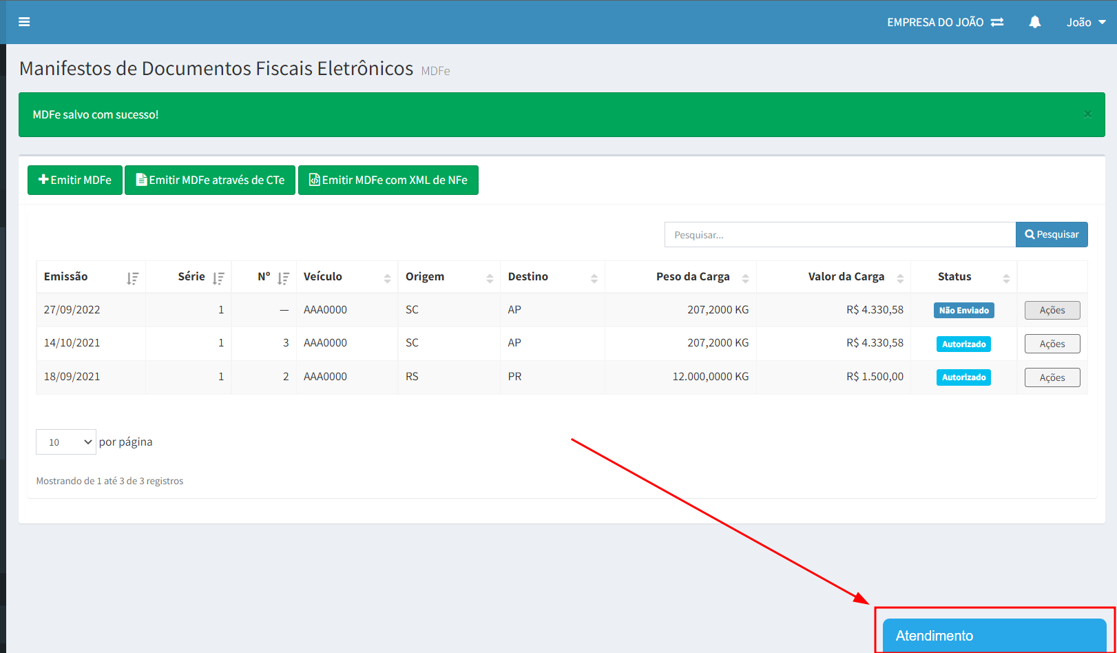Open the João user dropdown
Screen dimensions: 1117x653
tap(1085, 22)
